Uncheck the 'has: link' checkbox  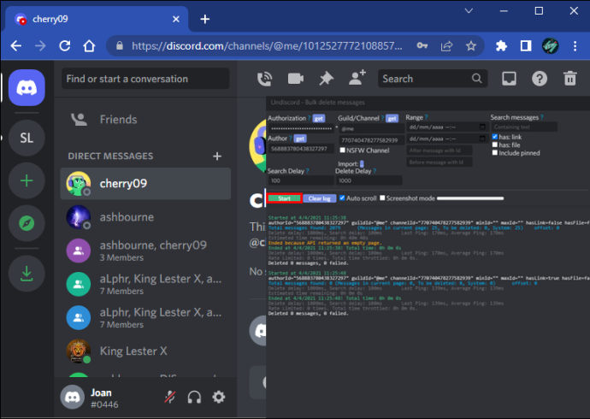[x=495, y=137]
